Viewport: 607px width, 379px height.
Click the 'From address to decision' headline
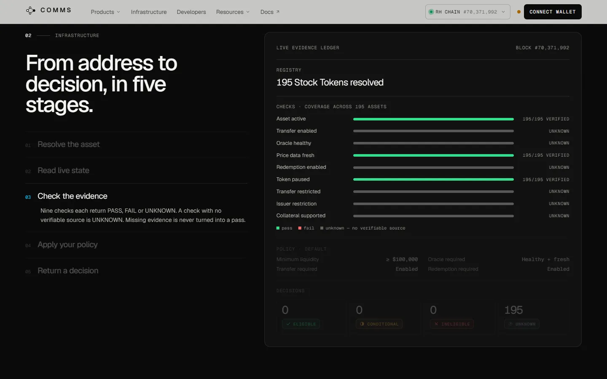[x=101, y=84]
